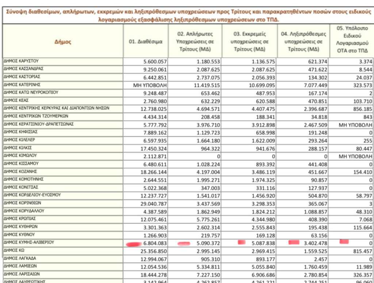Select the ΔΗΜΟΣ ΚΑΡΥΣΤΟΥ row name cell
The image size is (374, 283).
click(x=21, y=61)
